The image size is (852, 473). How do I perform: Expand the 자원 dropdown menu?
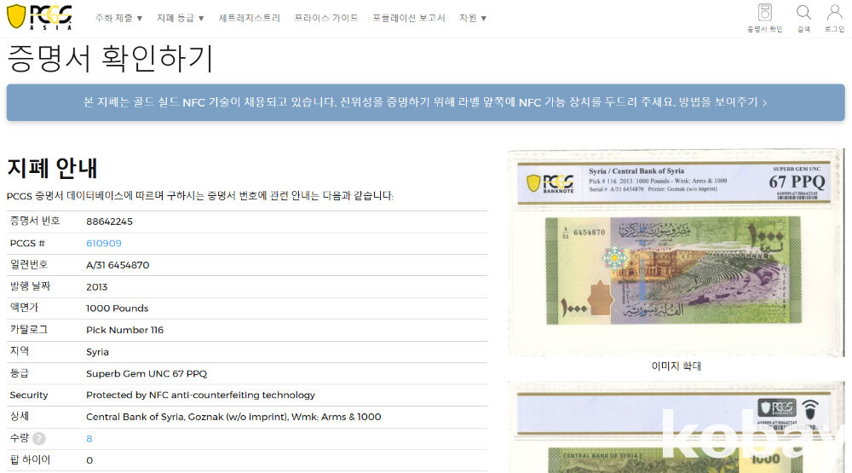point(473,18)
